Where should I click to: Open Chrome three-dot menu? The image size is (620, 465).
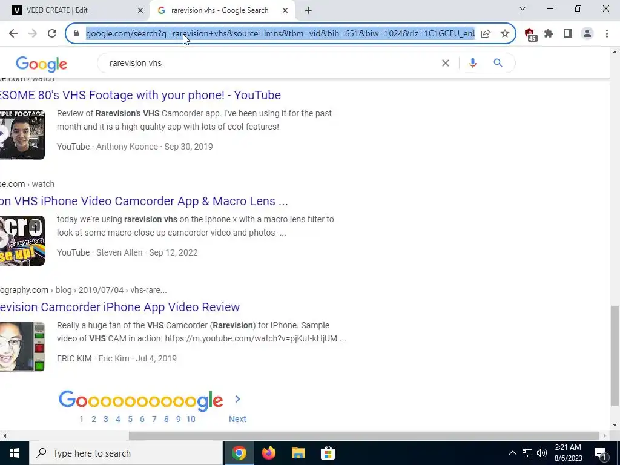point(607,33)
